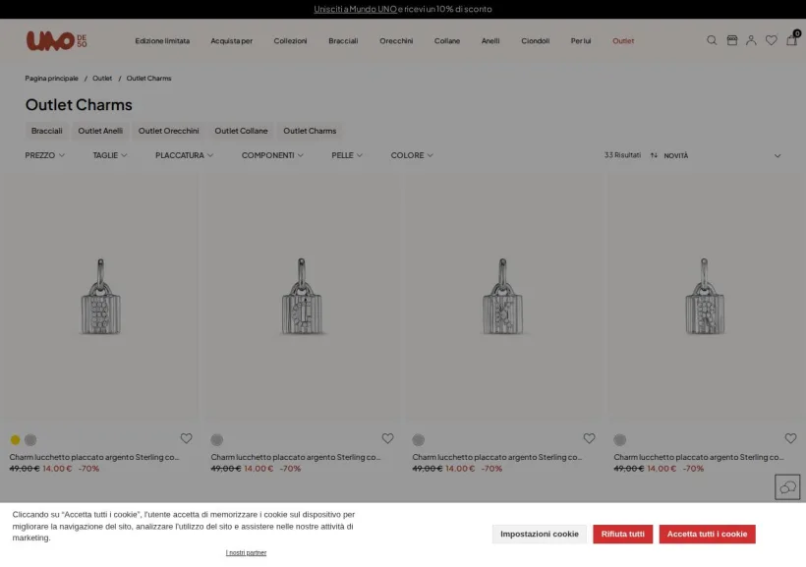Viewport: 806px width, 567px height.
Task: Choose silver swatch on fourth charm
Action: click(620, 439)
